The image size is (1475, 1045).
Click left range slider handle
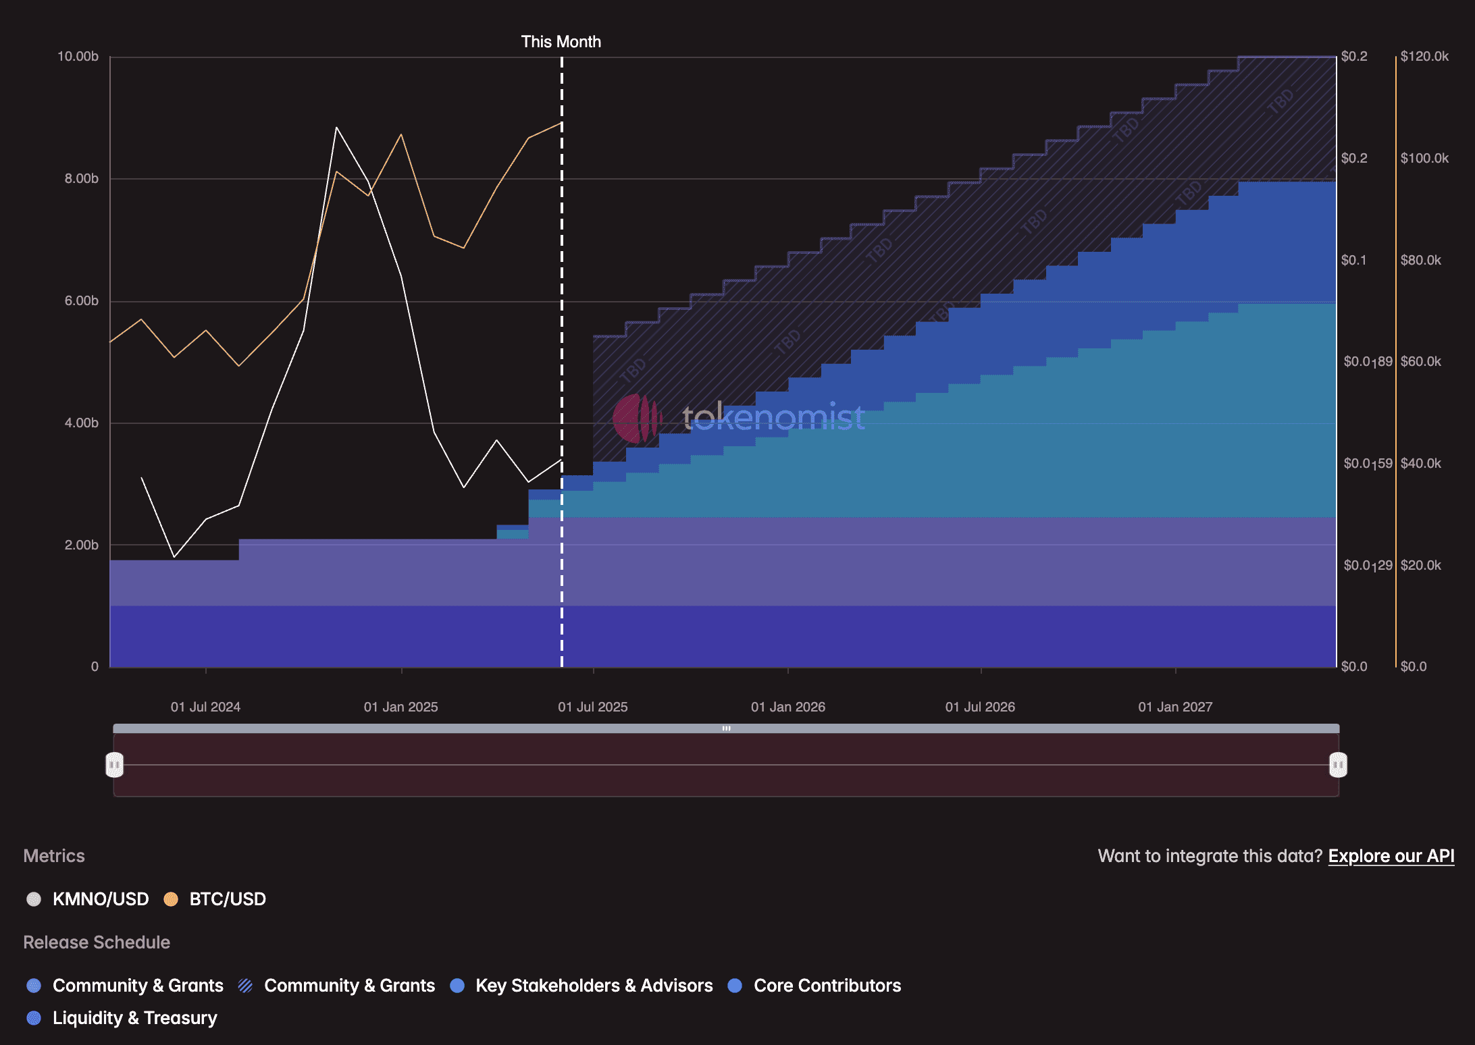115,765
